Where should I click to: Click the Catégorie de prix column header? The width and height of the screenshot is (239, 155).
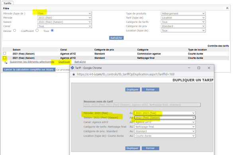[x=104, y=50]
